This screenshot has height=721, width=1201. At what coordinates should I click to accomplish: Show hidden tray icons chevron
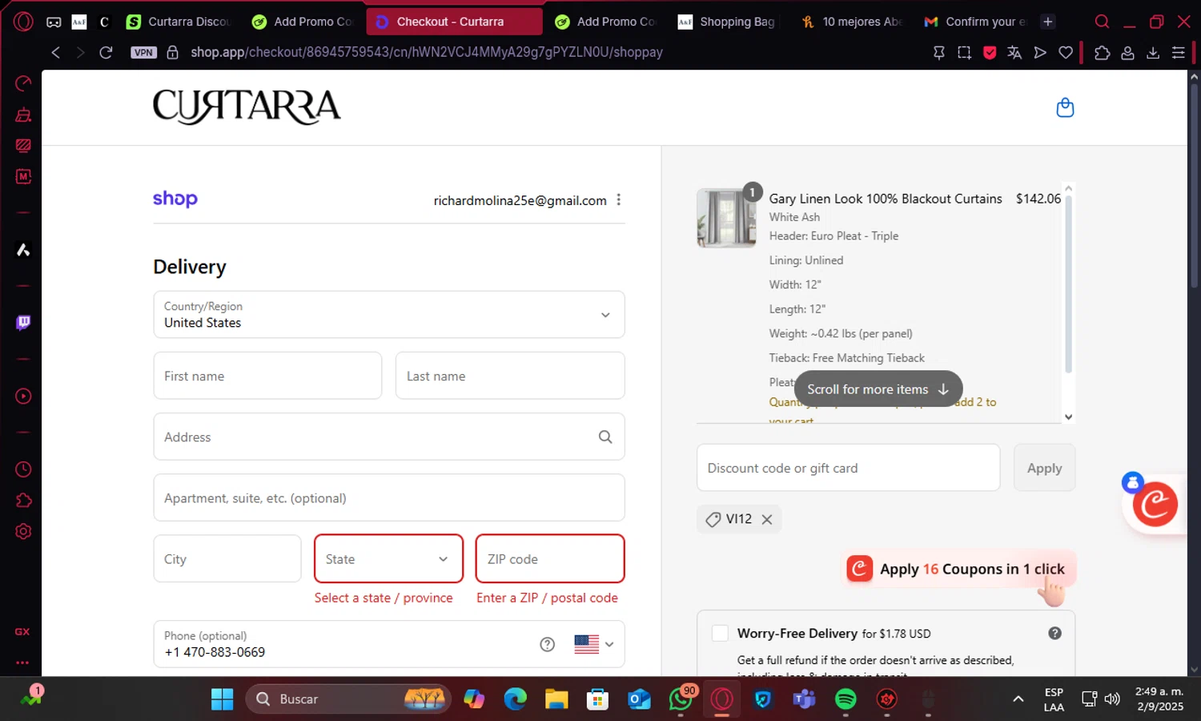pyautogui.click(x=1018, y=699)
